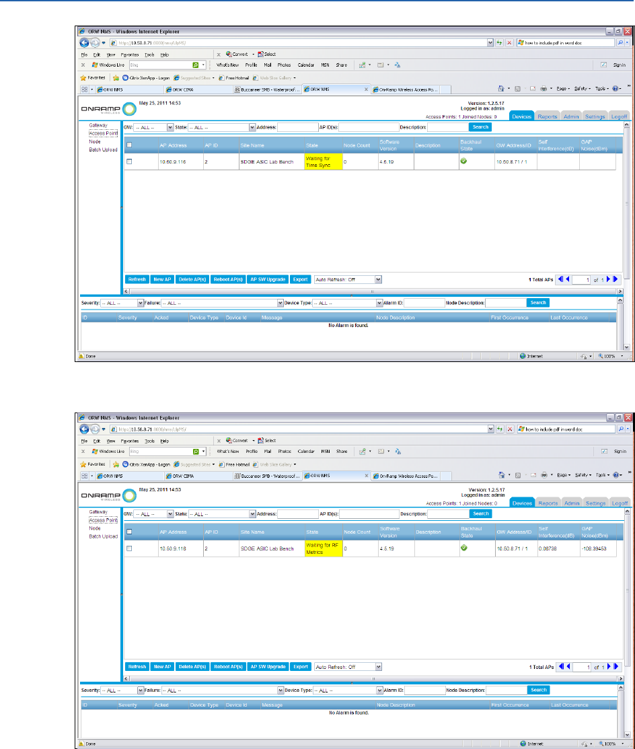Click the printer icon in upper window command bar
Image resolution: width=635 pixels, height=749 pixels.
tap(544, 88)
